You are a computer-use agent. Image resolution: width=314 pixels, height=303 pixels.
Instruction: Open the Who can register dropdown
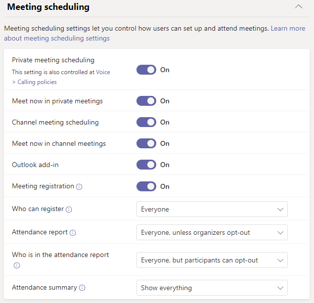[x=212, y=210]
